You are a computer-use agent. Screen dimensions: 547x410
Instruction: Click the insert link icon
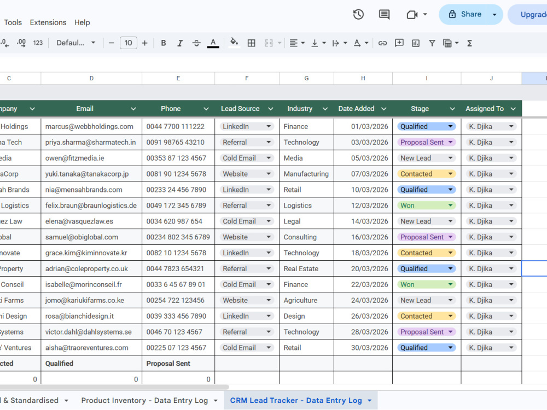382,43
